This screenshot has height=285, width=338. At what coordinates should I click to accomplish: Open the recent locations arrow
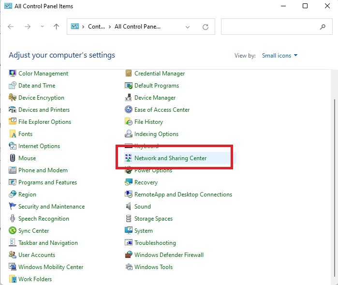tap(42, 26)
